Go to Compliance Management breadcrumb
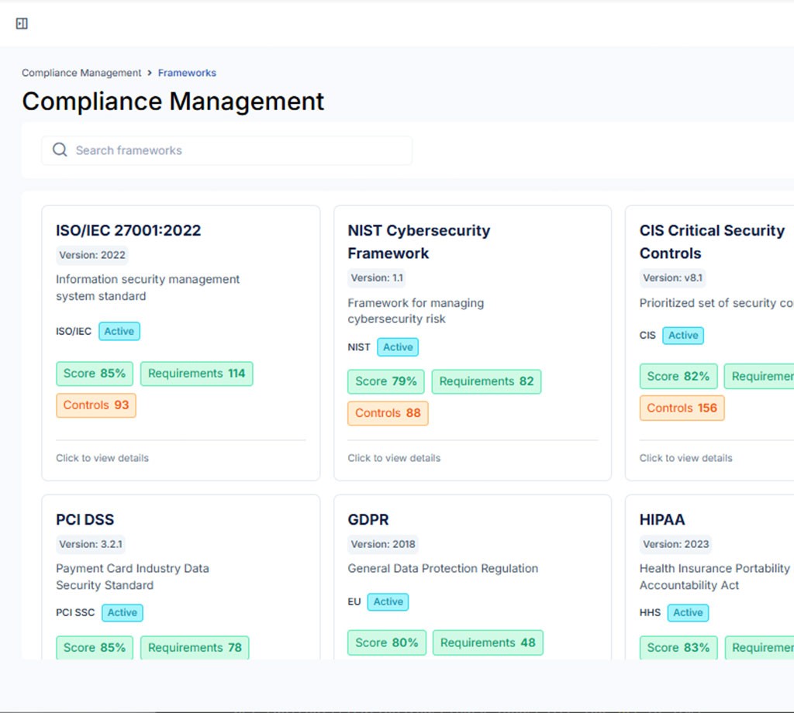 pyautogui.click(x=81, y=73)
